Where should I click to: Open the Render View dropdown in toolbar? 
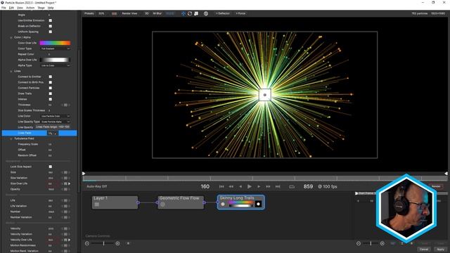[129, 13]
